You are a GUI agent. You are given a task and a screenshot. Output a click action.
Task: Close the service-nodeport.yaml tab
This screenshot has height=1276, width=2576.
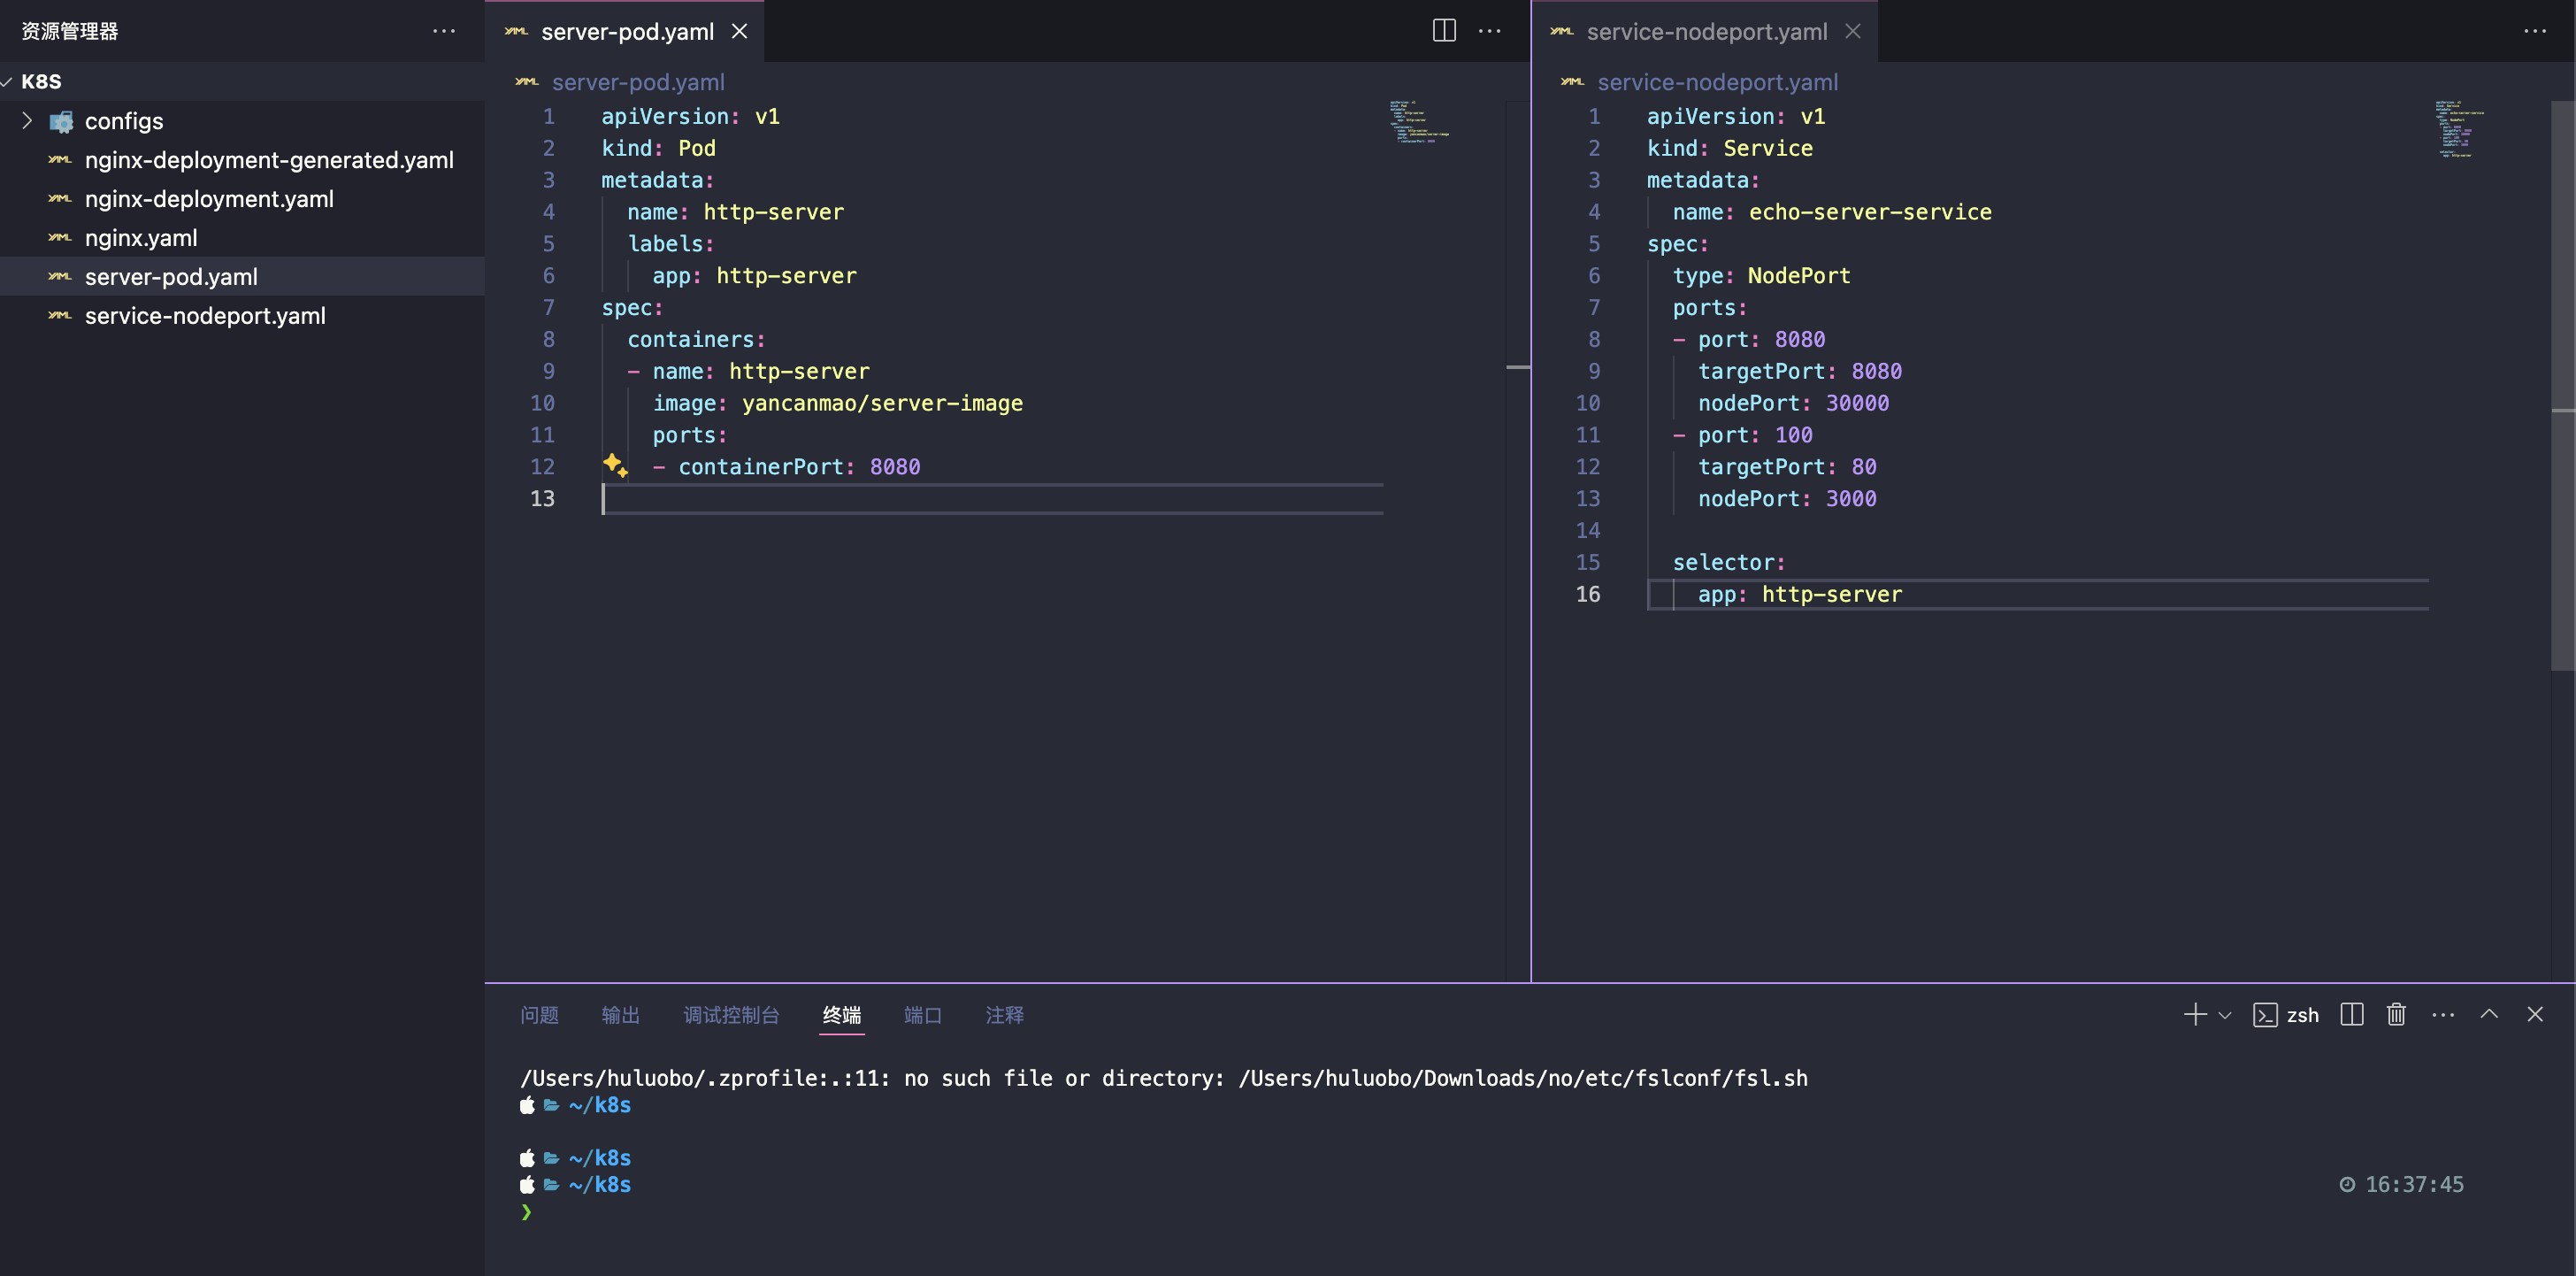coord(1853,31)
